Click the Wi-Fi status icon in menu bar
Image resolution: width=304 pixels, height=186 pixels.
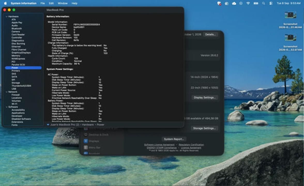pyautogui.click(x=248, y=3)
